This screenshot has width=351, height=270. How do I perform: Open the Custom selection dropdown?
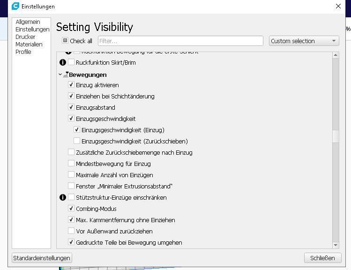[x=304, y=41]
